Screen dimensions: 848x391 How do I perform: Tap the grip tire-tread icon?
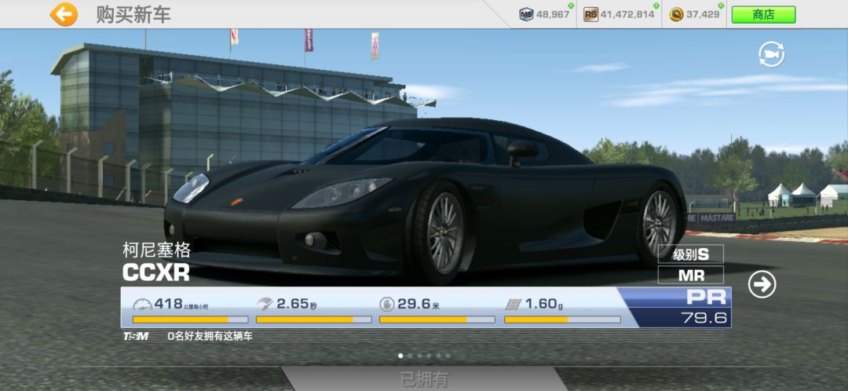click(513, 305)
